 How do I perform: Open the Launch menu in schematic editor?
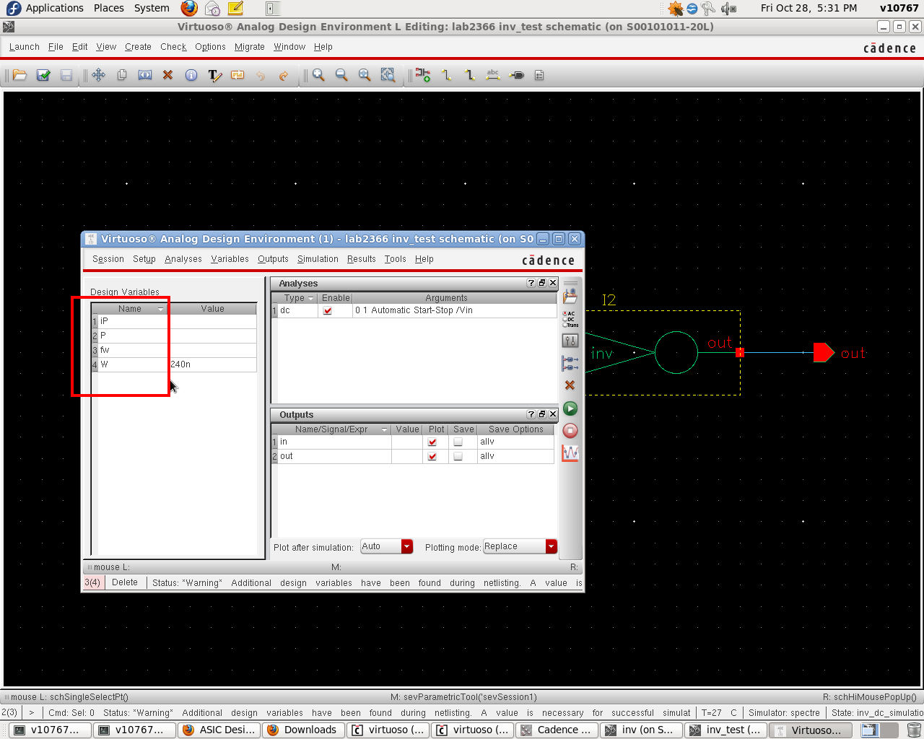[x=25, y=47]
